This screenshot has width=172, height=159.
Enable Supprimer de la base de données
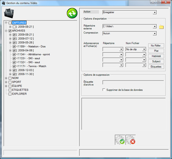click(x=104, y=90)
